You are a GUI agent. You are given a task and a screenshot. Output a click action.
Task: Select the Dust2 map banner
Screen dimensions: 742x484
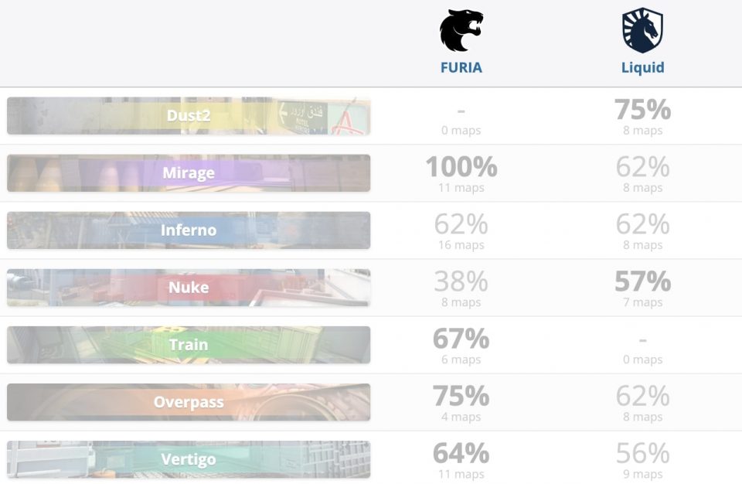(x=189, y=116)
